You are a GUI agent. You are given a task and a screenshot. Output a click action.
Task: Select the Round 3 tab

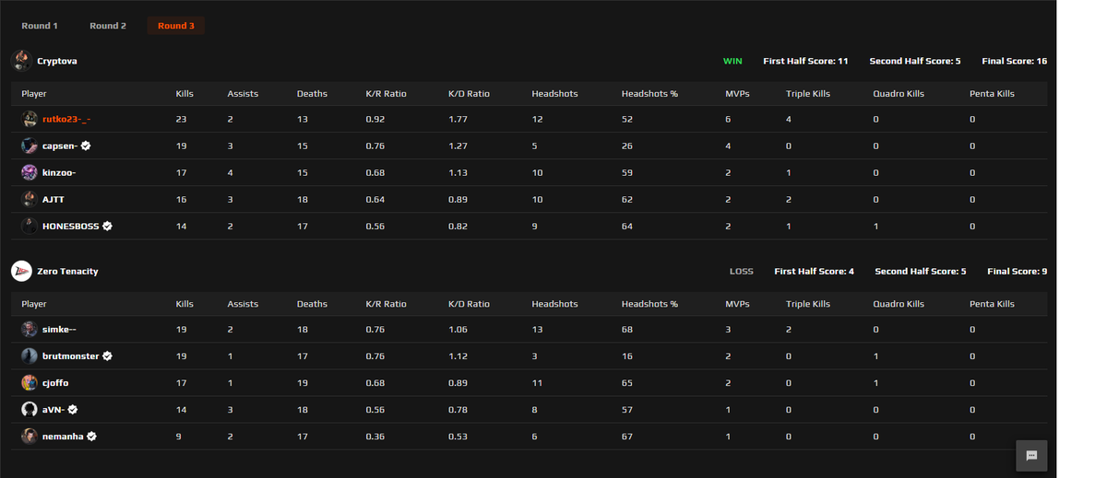coord(176,26)
